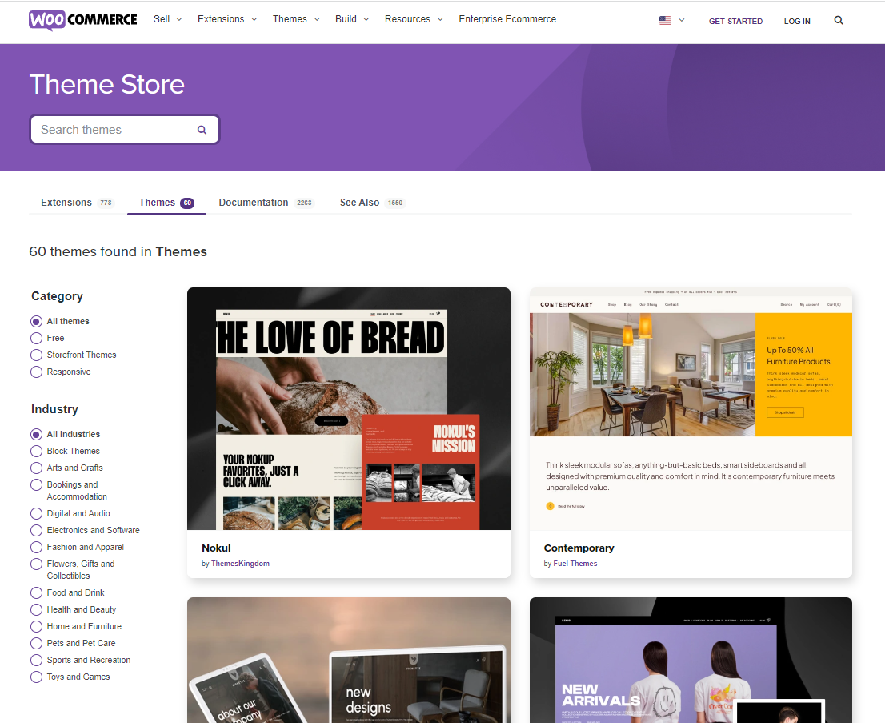The width and height of the screenshot is (885, 723).
Task: Select Responsive category radio
Action: [x=36, y=372]
